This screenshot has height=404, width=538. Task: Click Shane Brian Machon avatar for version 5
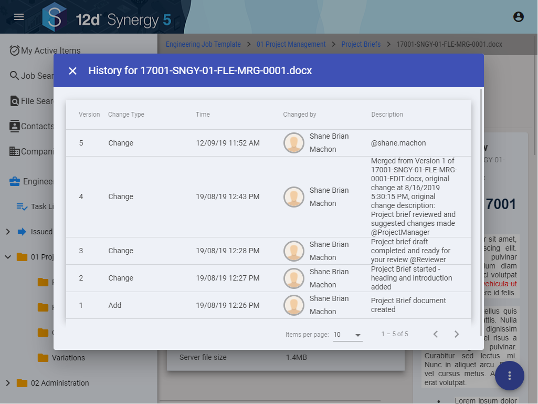(294, 143)
